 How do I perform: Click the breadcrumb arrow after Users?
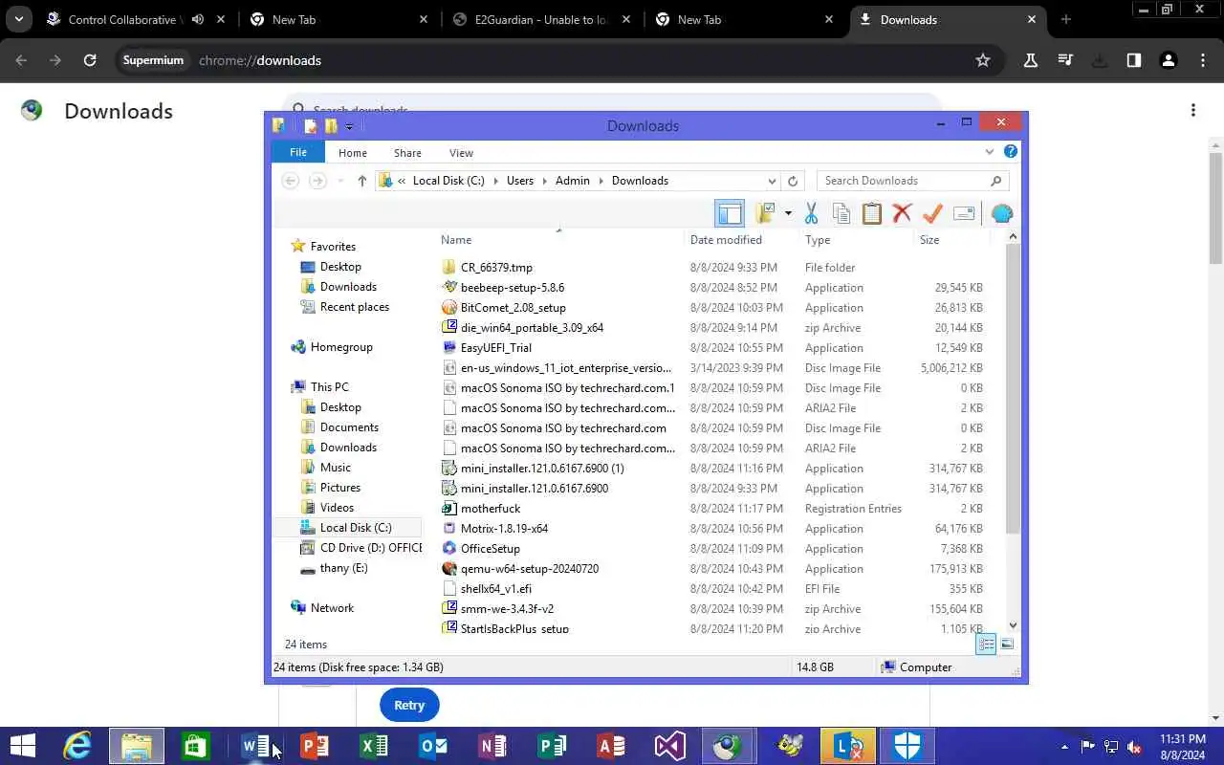(545, 181)
